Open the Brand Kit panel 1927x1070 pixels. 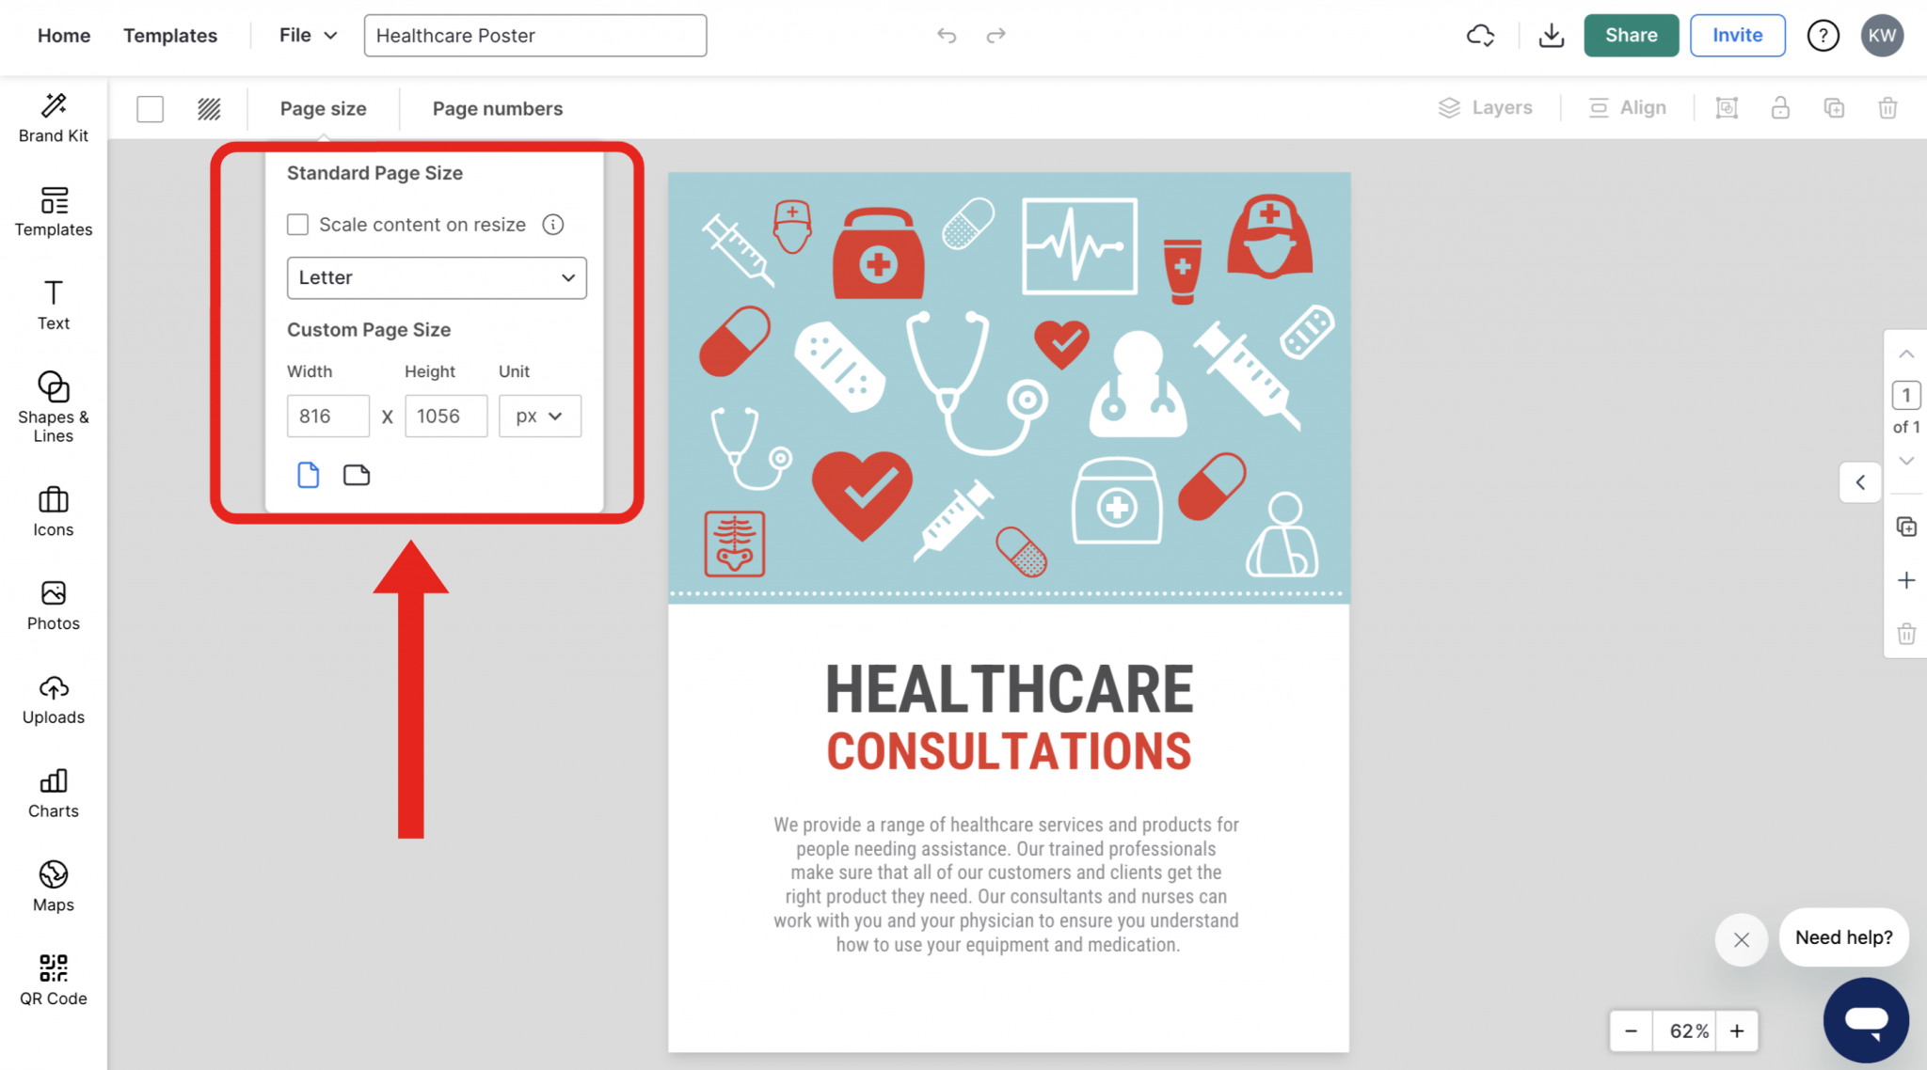click(x=54, y=118)
